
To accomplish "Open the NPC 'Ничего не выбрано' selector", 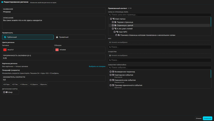I will (160, 42).
